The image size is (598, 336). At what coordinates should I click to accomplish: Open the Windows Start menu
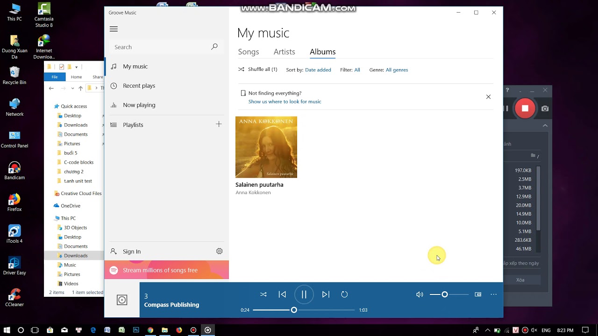[x=7, y=330]
